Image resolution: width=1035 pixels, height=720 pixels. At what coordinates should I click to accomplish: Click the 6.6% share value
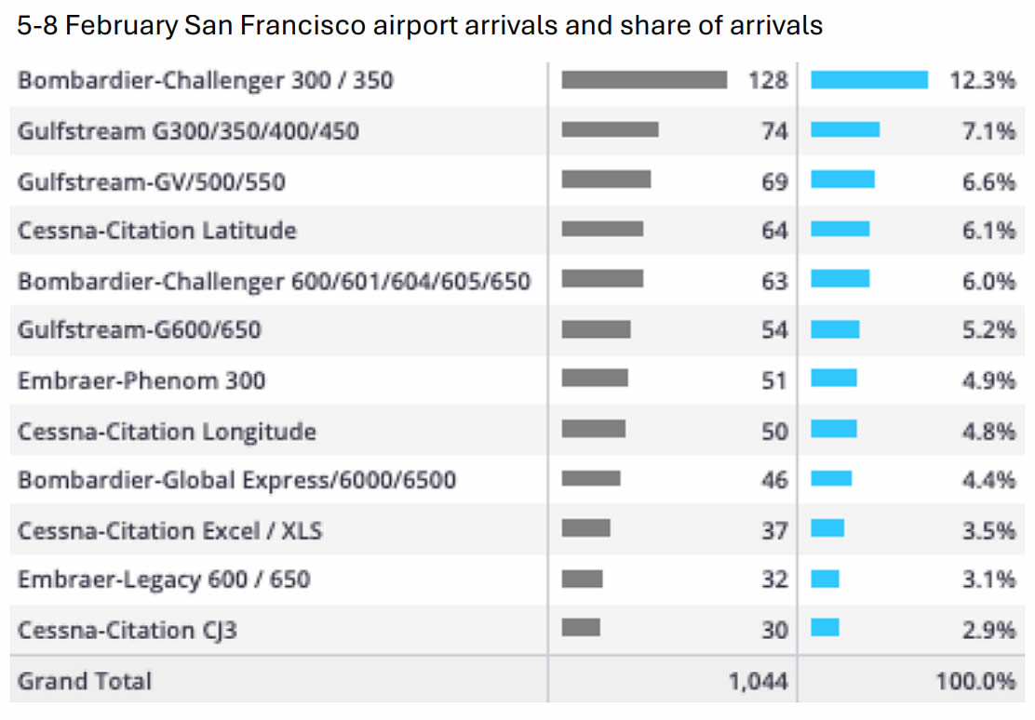988,180
